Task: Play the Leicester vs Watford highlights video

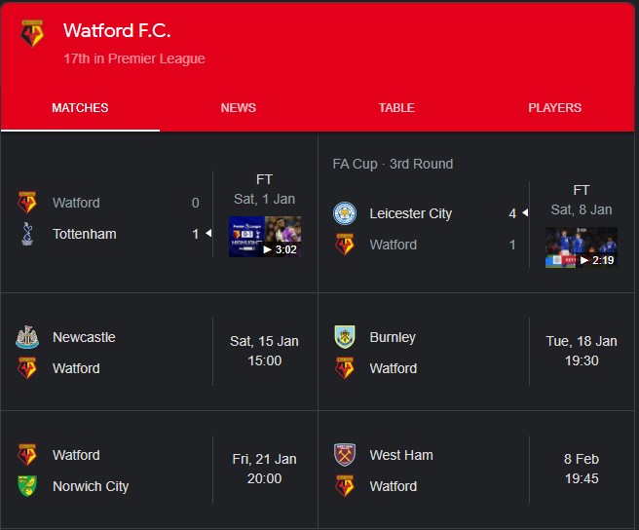Action: point(582,246)
